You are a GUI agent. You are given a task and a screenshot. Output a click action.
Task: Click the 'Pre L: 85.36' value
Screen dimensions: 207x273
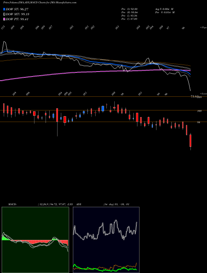[129, 16]
